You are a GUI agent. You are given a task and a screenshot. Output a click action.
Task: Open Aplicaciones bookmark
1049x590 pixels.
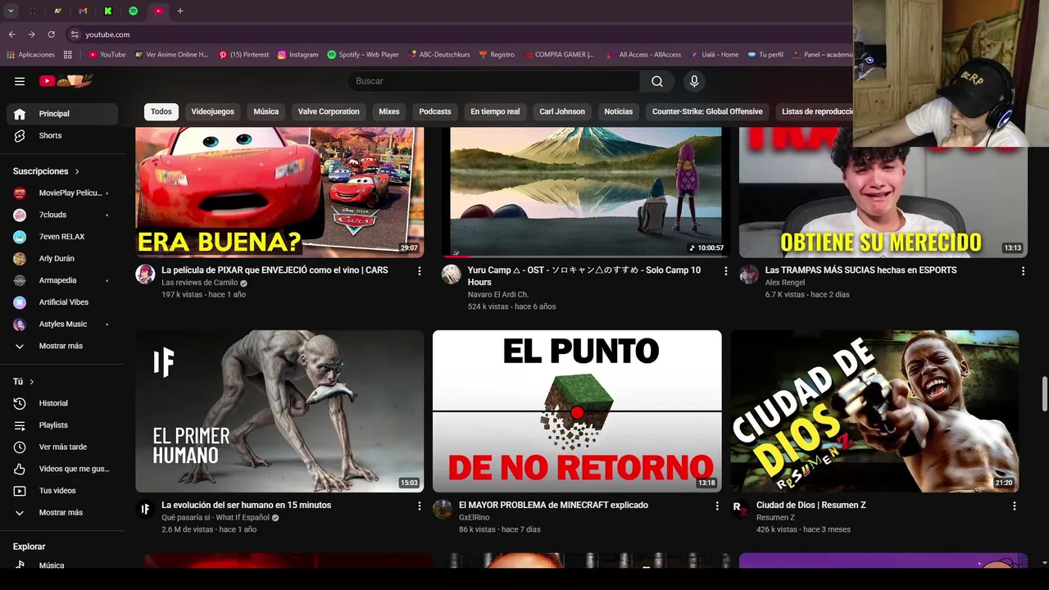point(30,55)
